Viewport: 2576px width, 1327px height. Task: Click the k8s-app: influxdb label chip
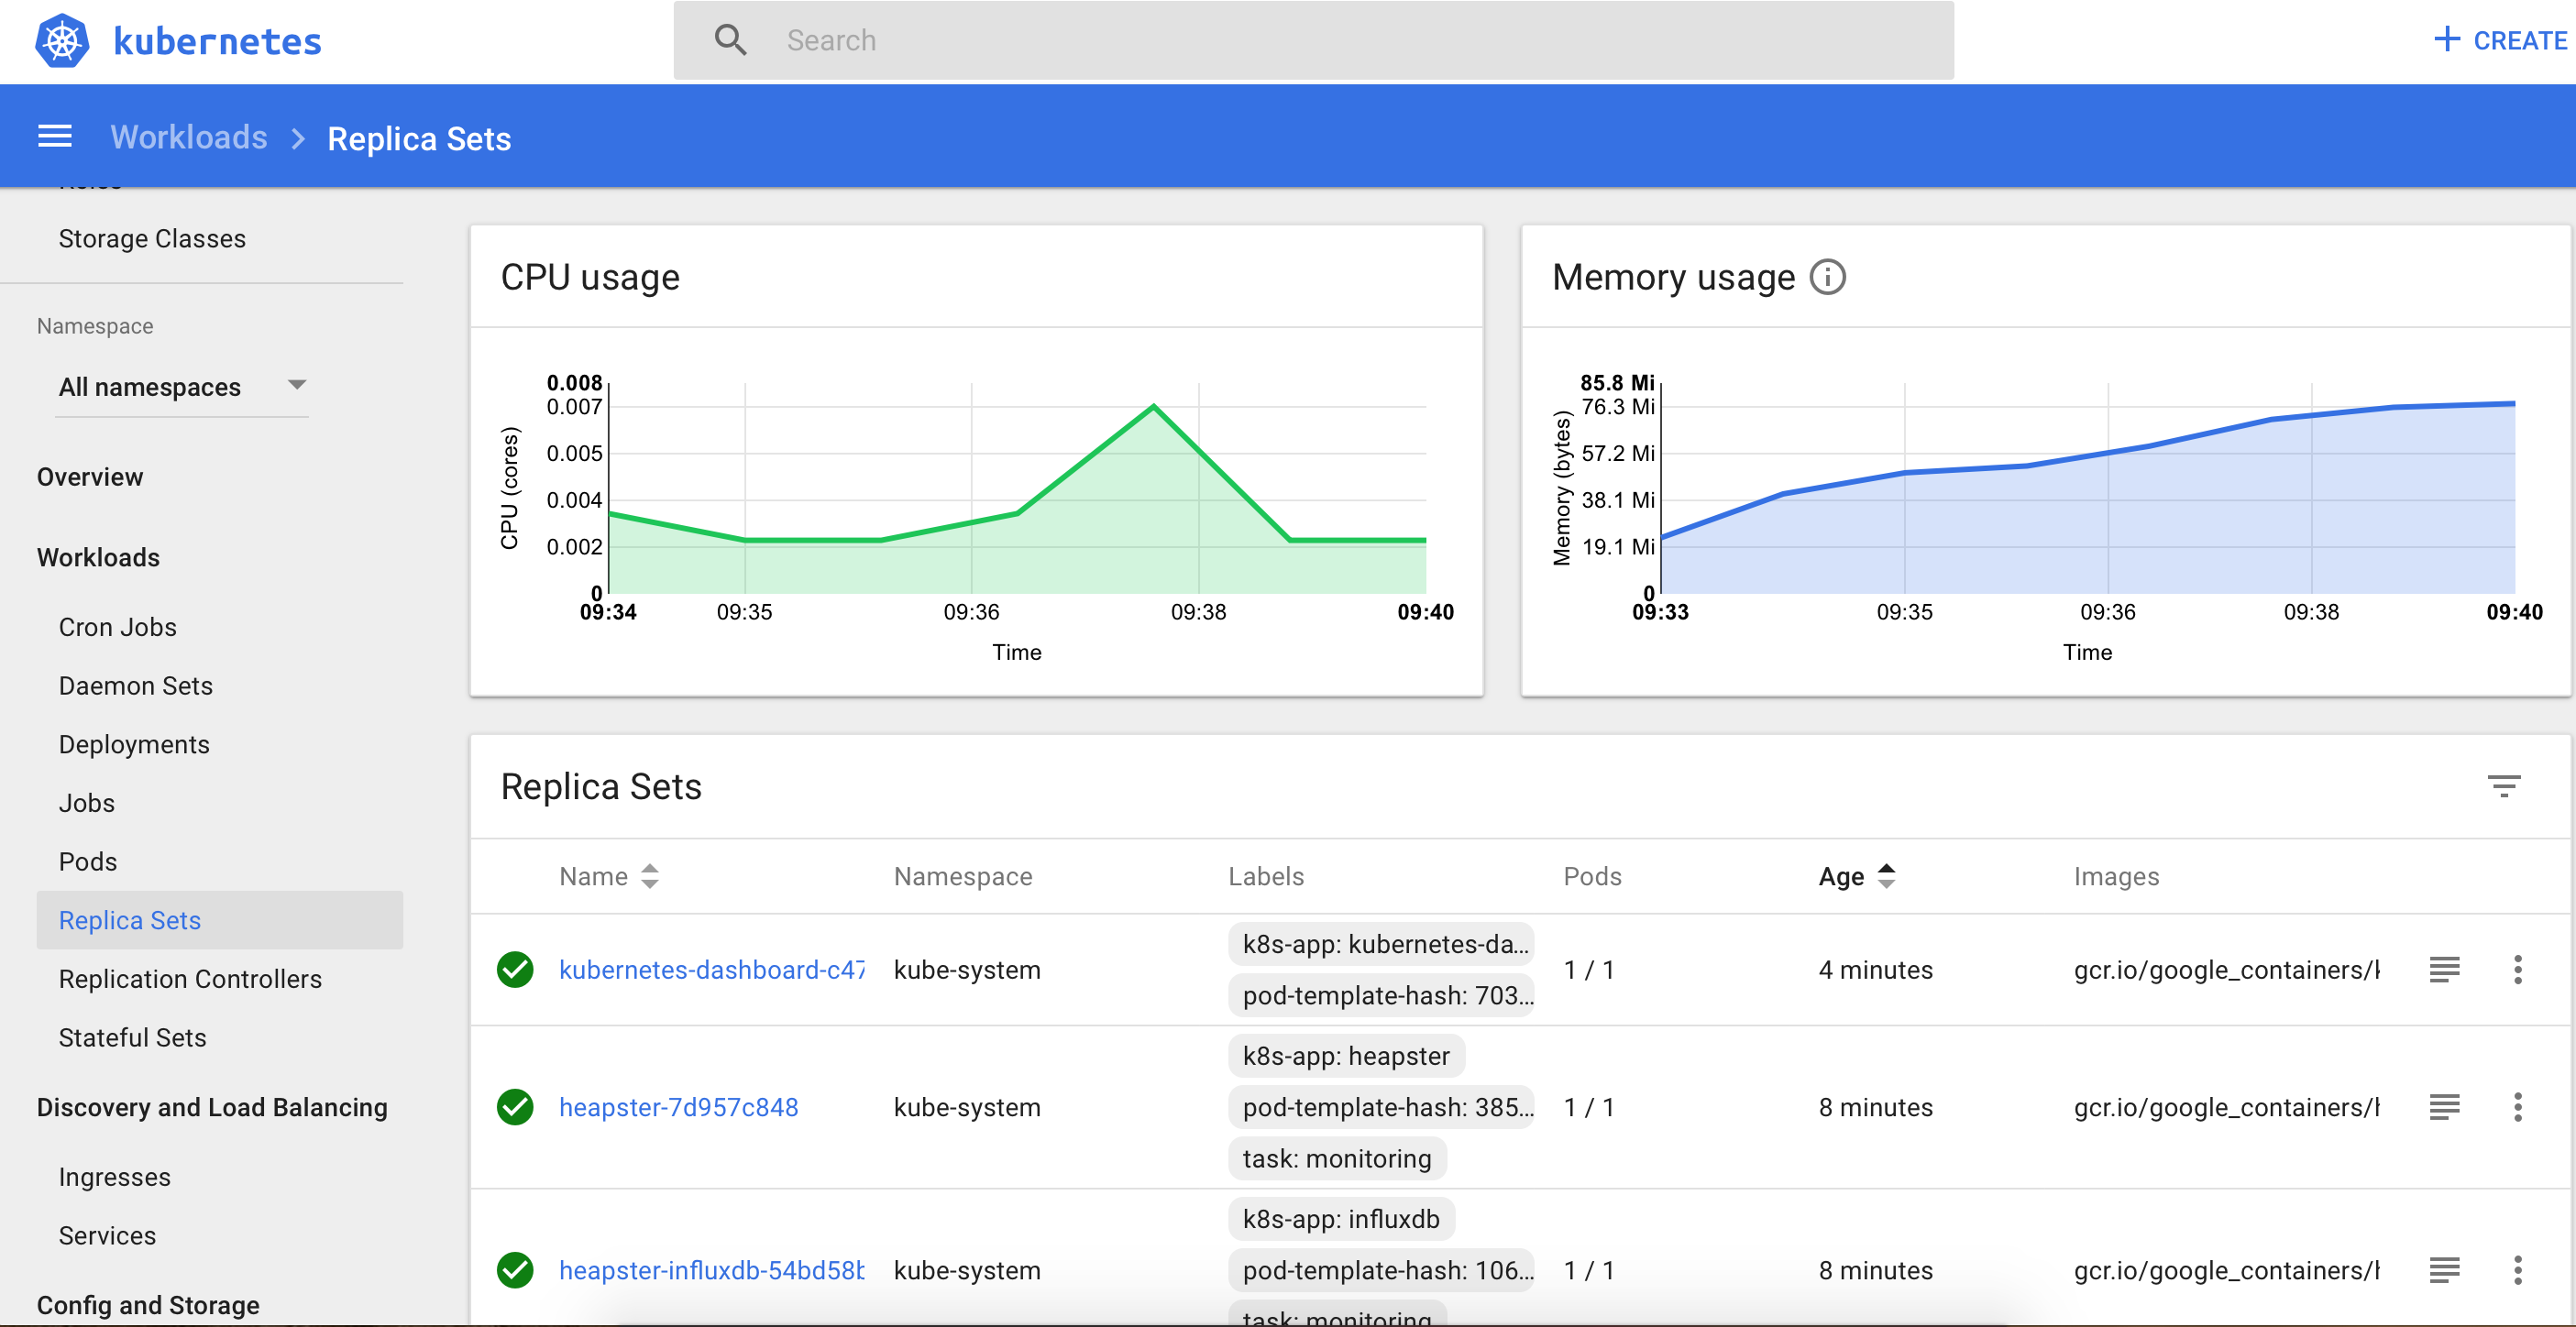pos(1341,1219)
